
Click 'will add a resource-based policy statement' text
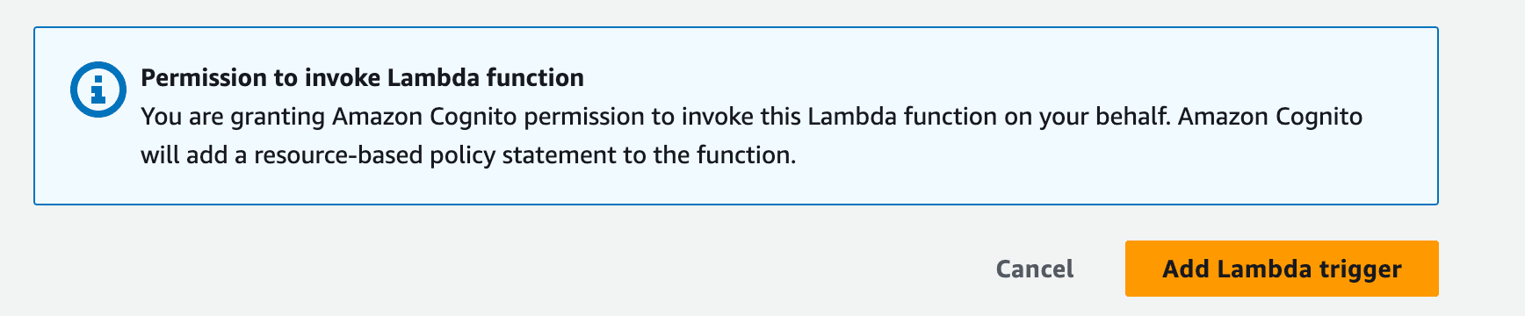372,155
